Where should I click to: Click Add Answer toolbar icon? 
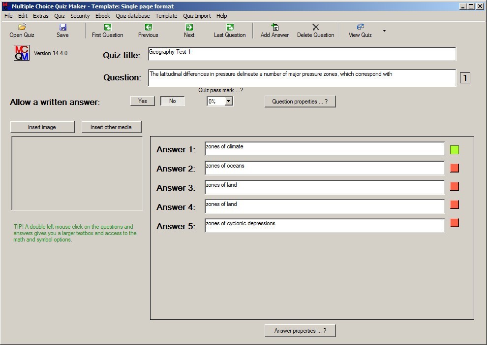pyautogui.click(x=274, y=27)
